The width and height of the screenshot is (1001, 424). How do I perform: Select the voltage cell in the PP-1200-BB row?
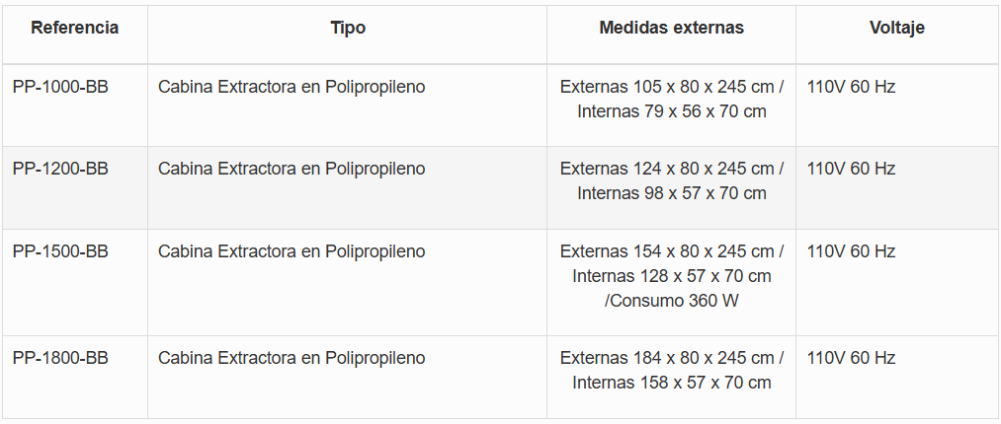(851, 169)
